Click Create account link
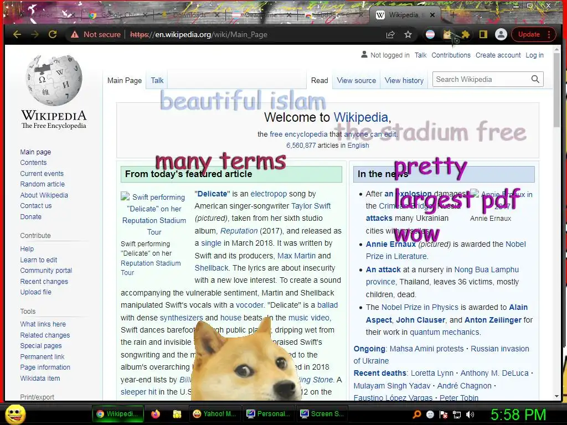 [498, 55]
